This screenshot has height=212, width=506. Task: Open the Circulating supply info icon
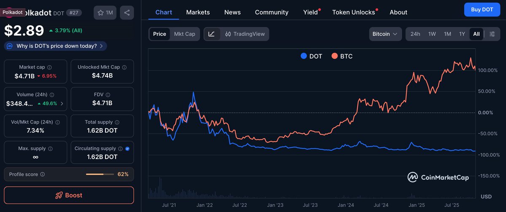coord(121,148)
